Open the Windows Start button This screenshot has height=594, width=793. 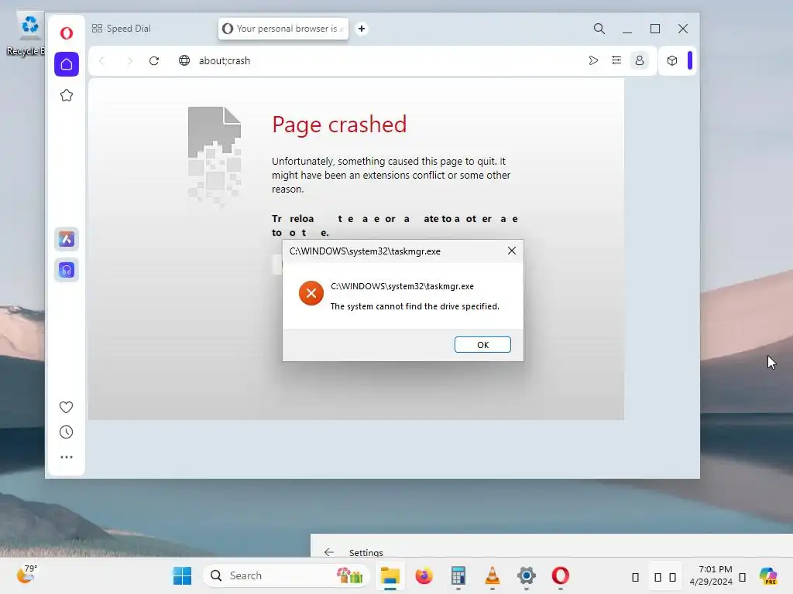182,575
